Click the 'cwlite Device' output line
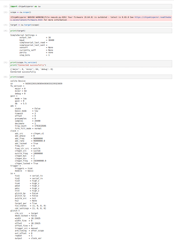This screenshot has width=174, height=241. click(x=18, y=81)
